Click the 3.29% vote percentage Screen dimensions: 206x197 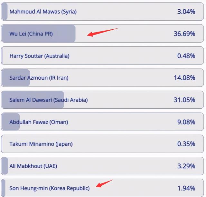[x=186, y=166]
